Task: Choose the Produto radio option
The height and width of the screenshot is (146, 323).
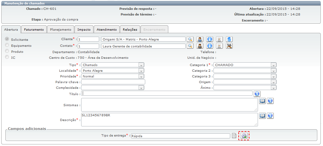Action: (x=7, y=51)
